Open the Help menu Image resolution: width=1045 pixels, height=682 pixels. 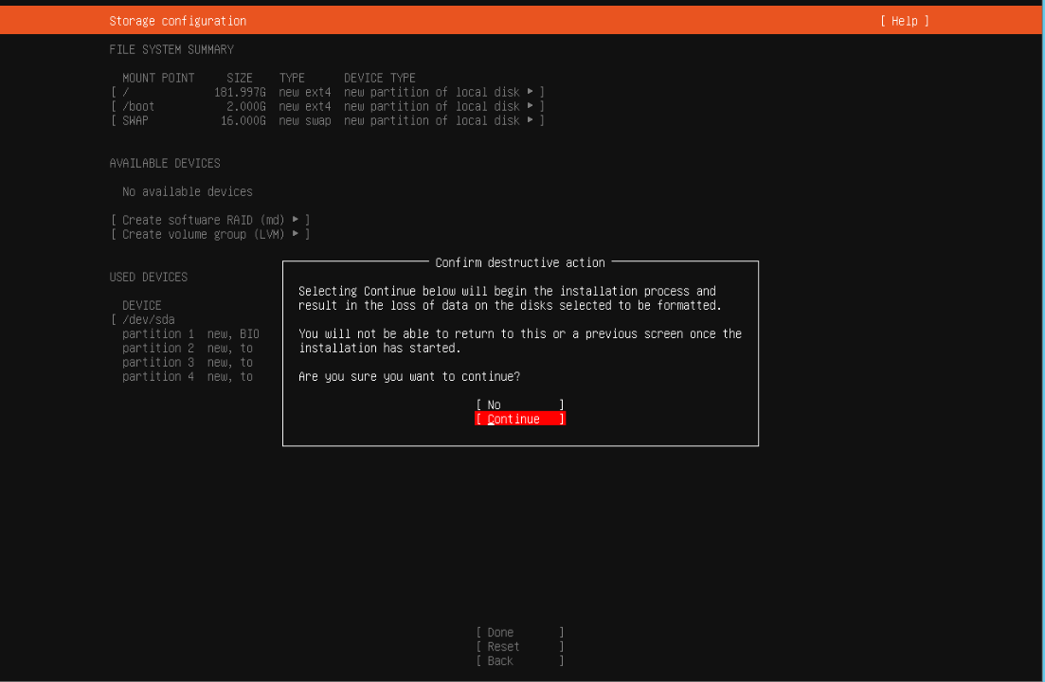click(x=905, y=21)
